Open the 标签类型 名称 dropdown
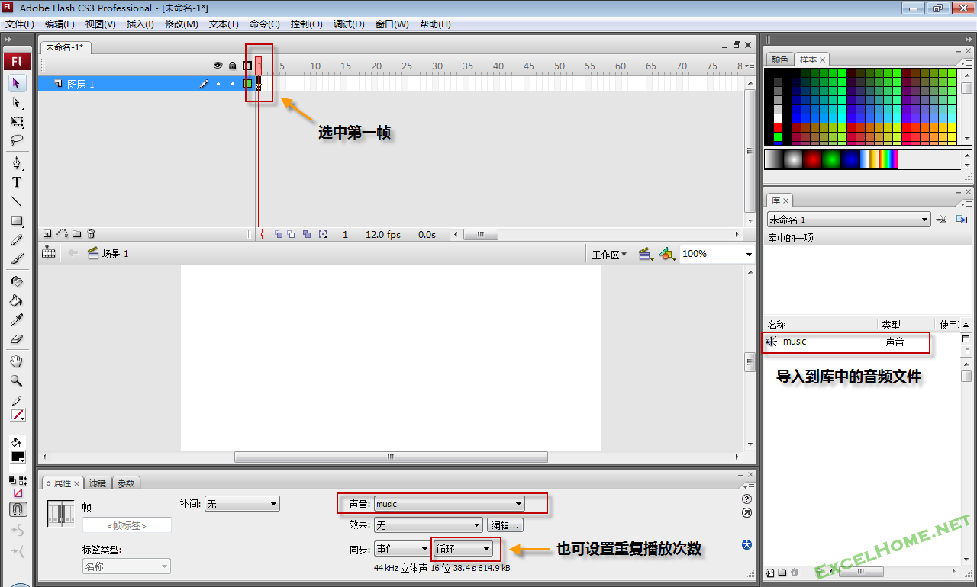The image size is (977, 587). click(x=126, y=566)
